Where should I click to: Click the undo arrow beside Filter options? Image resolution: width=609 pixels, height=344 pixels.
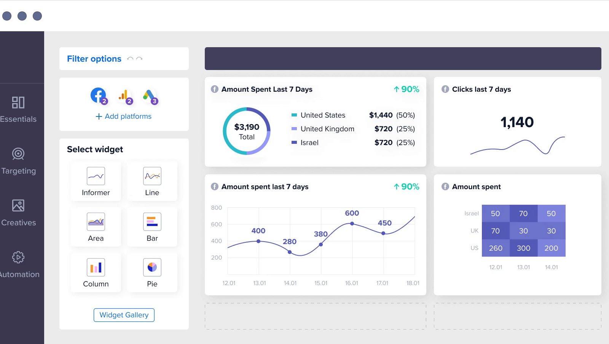coord(129,59)
